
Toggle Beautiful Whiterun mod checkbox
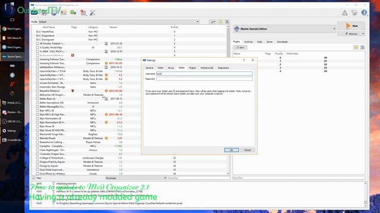point(37,91)
